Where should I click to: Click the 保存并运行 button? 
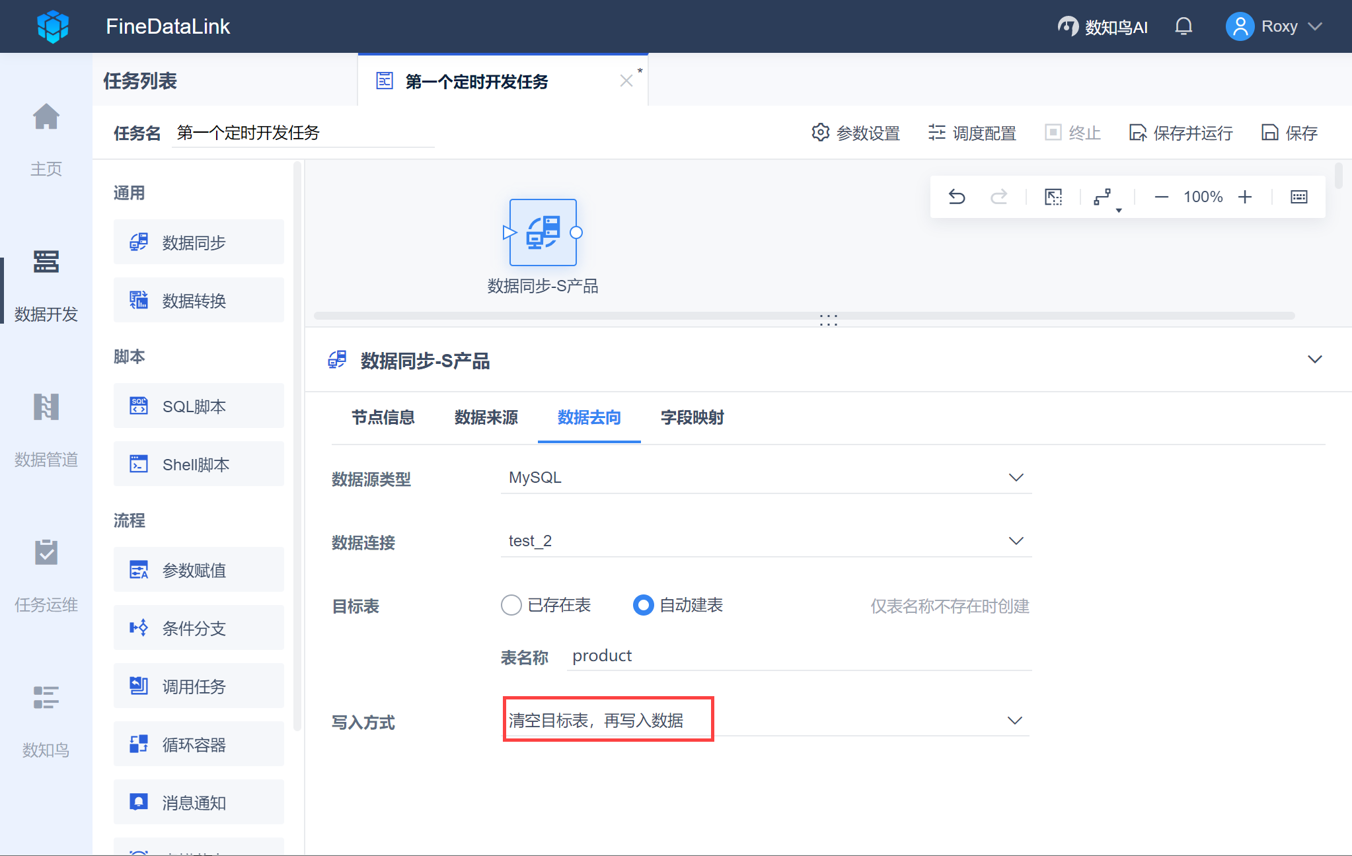tap(1181, 133)
